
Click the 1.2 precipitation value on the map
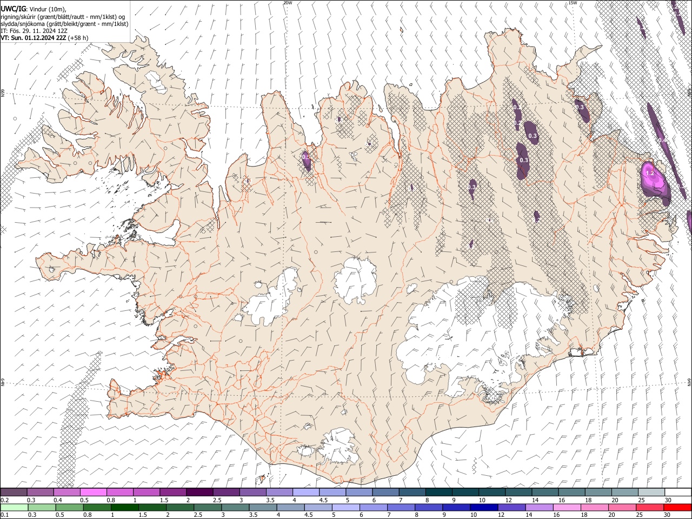(650, 173)
